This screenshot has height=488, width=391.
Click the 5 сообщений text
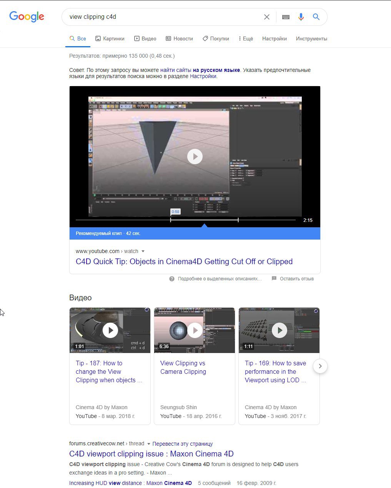(214, 483)
